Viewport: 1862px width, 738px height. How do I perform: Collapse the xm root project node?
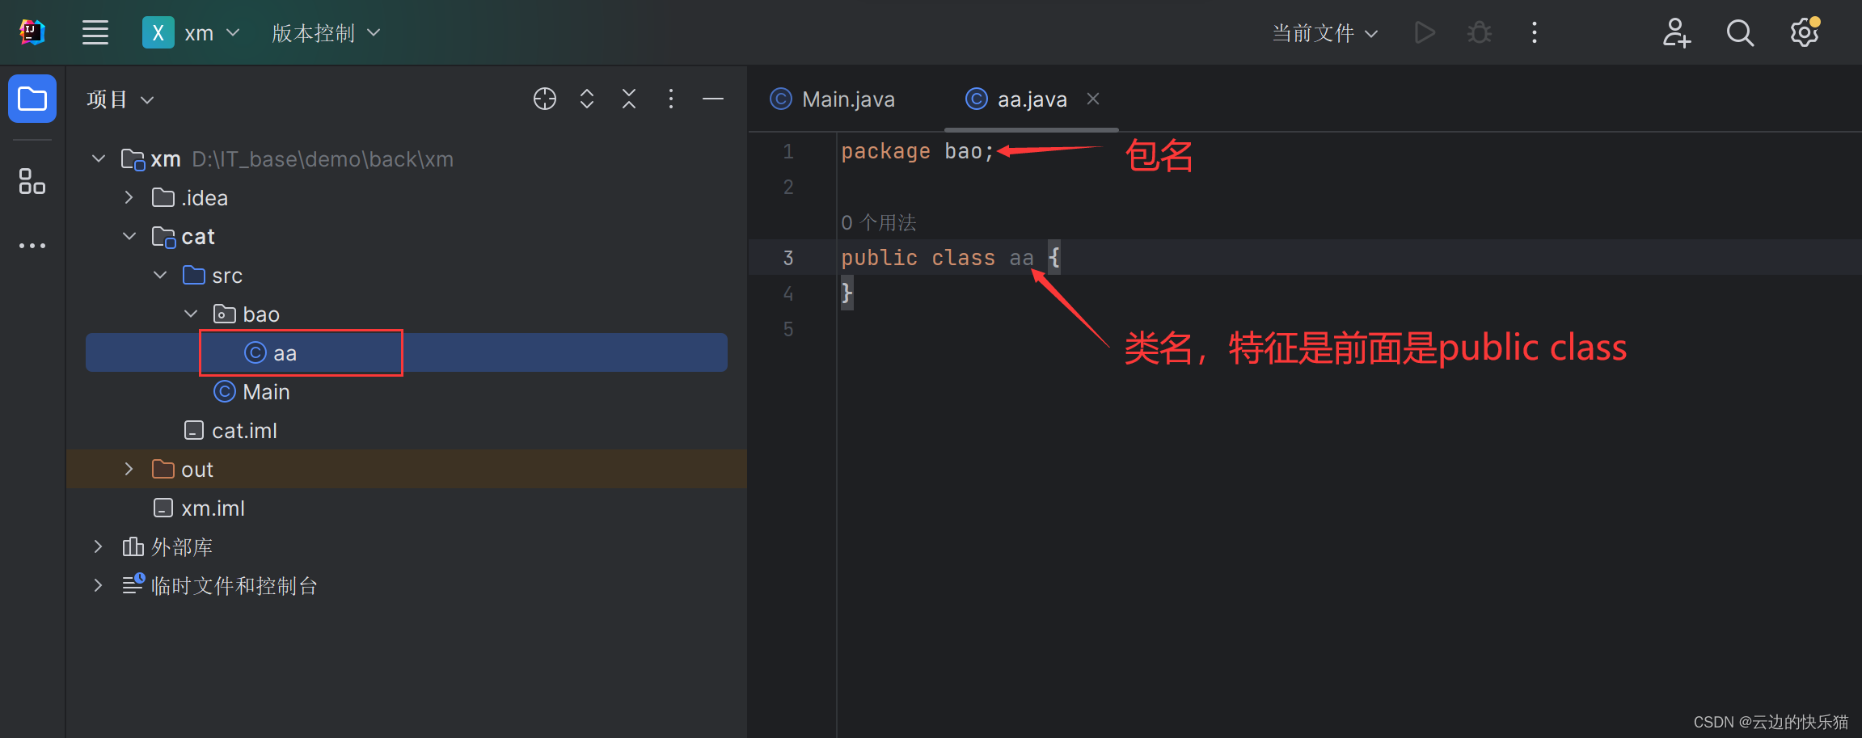click(99, 158)
